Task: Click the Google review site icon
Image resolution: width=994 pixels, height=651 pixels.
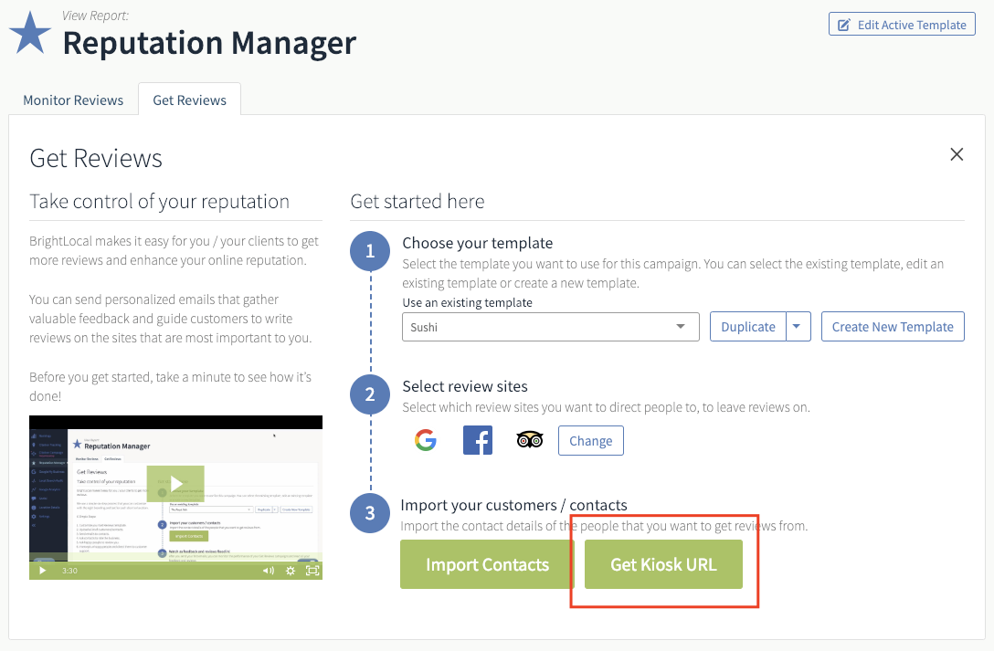Action: (426, 440)
